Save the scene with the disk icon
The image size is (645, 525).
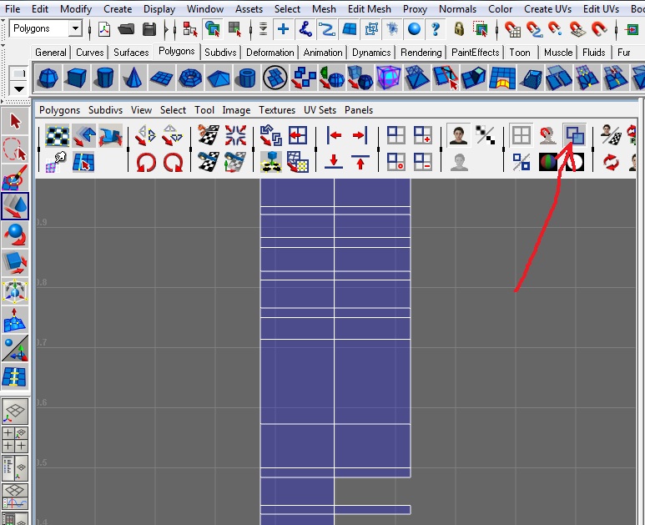click(149, 29)
